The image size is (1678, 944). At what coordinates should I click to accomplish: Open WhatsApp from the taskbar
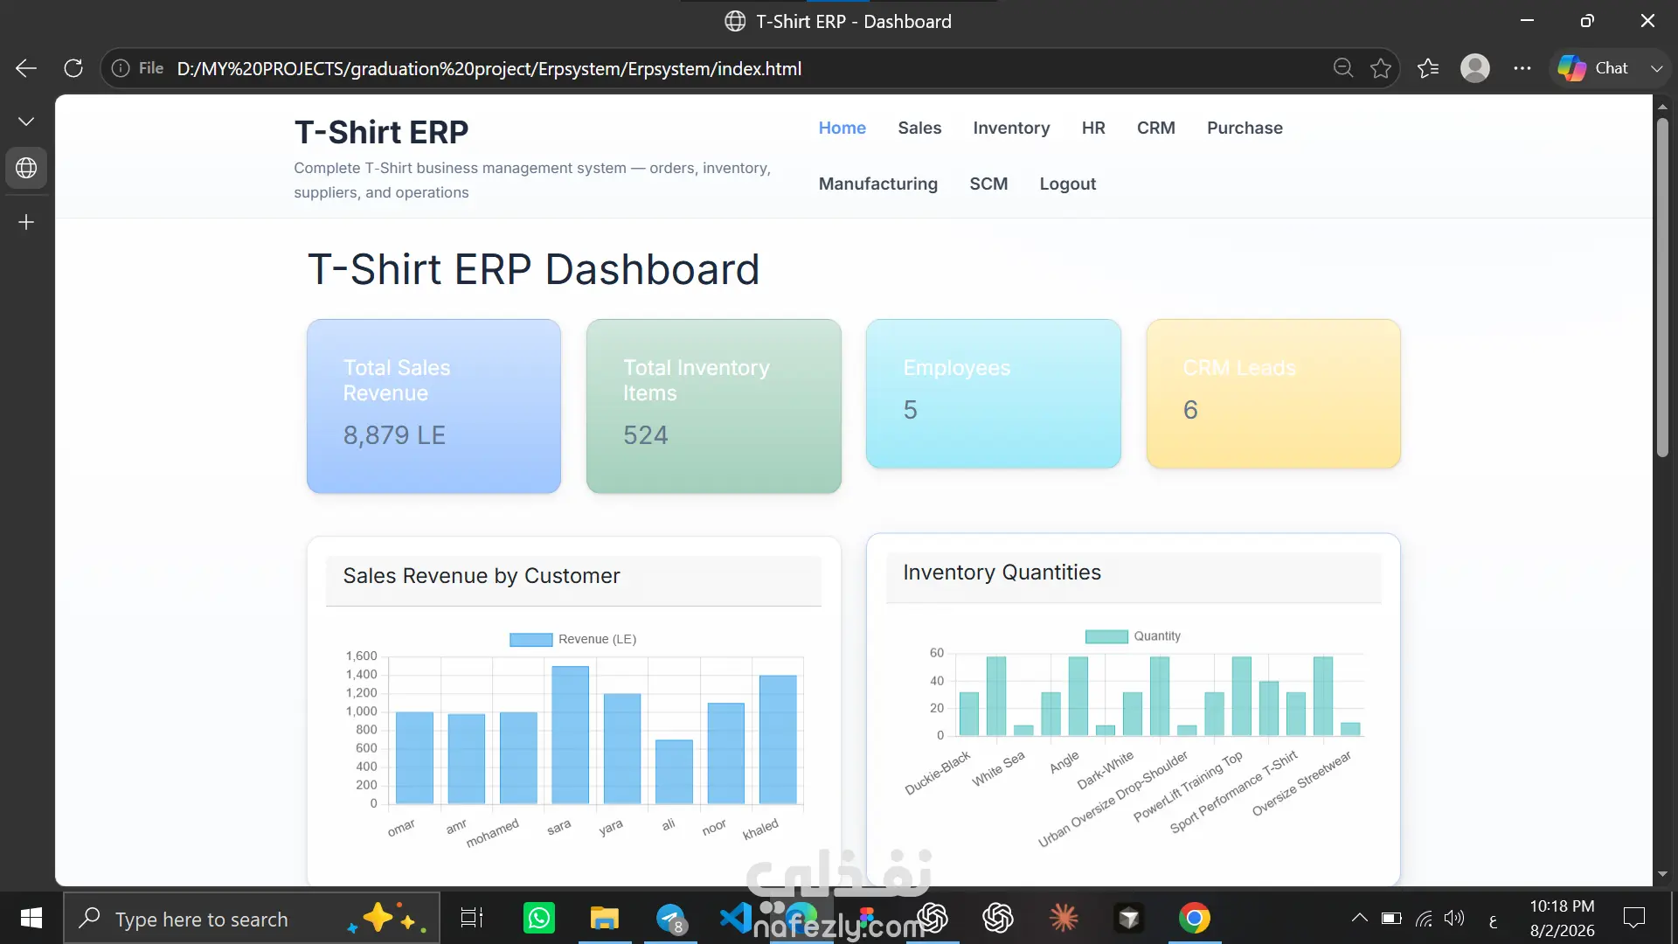click(x=538, y=918)
